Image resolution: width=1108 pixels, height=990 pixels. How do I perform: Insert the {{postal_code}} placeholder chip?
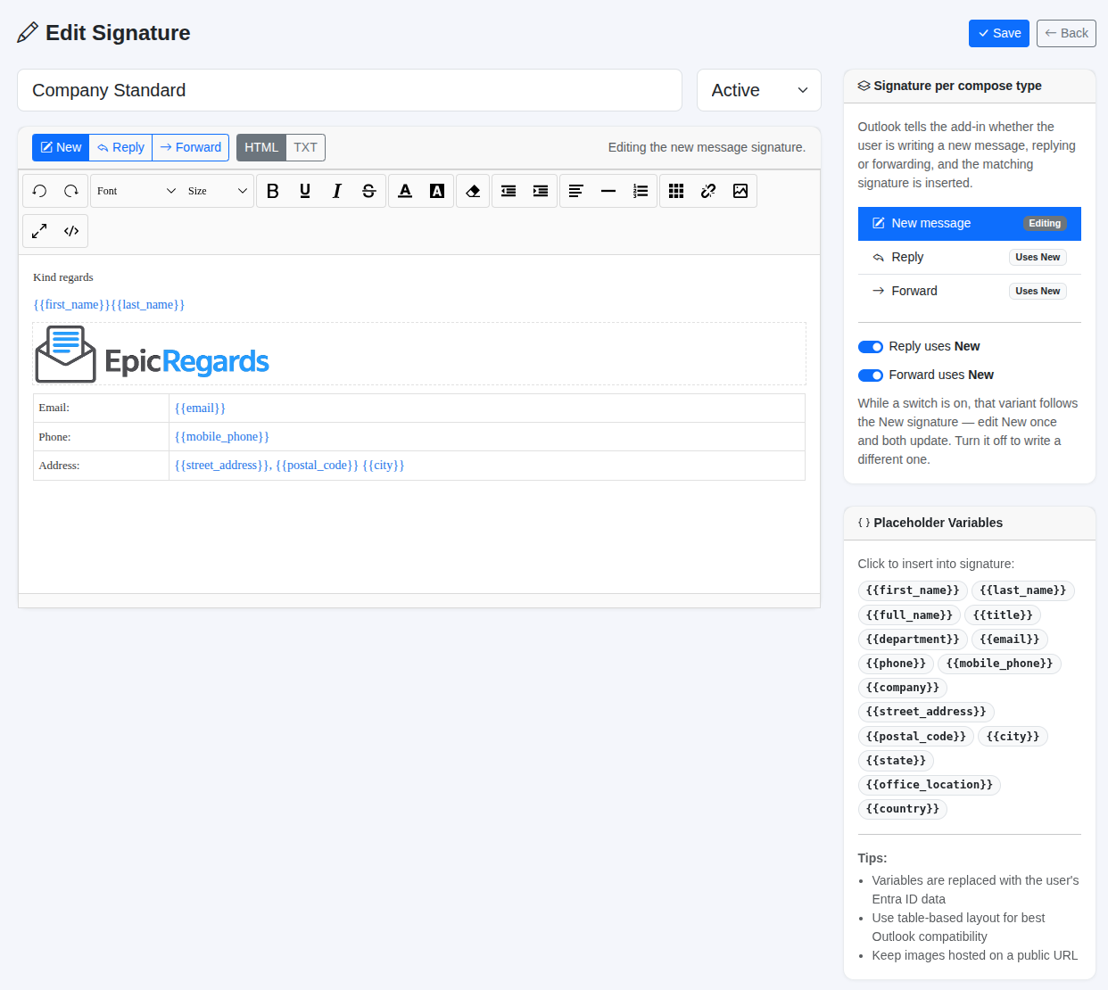click(916, 737)
